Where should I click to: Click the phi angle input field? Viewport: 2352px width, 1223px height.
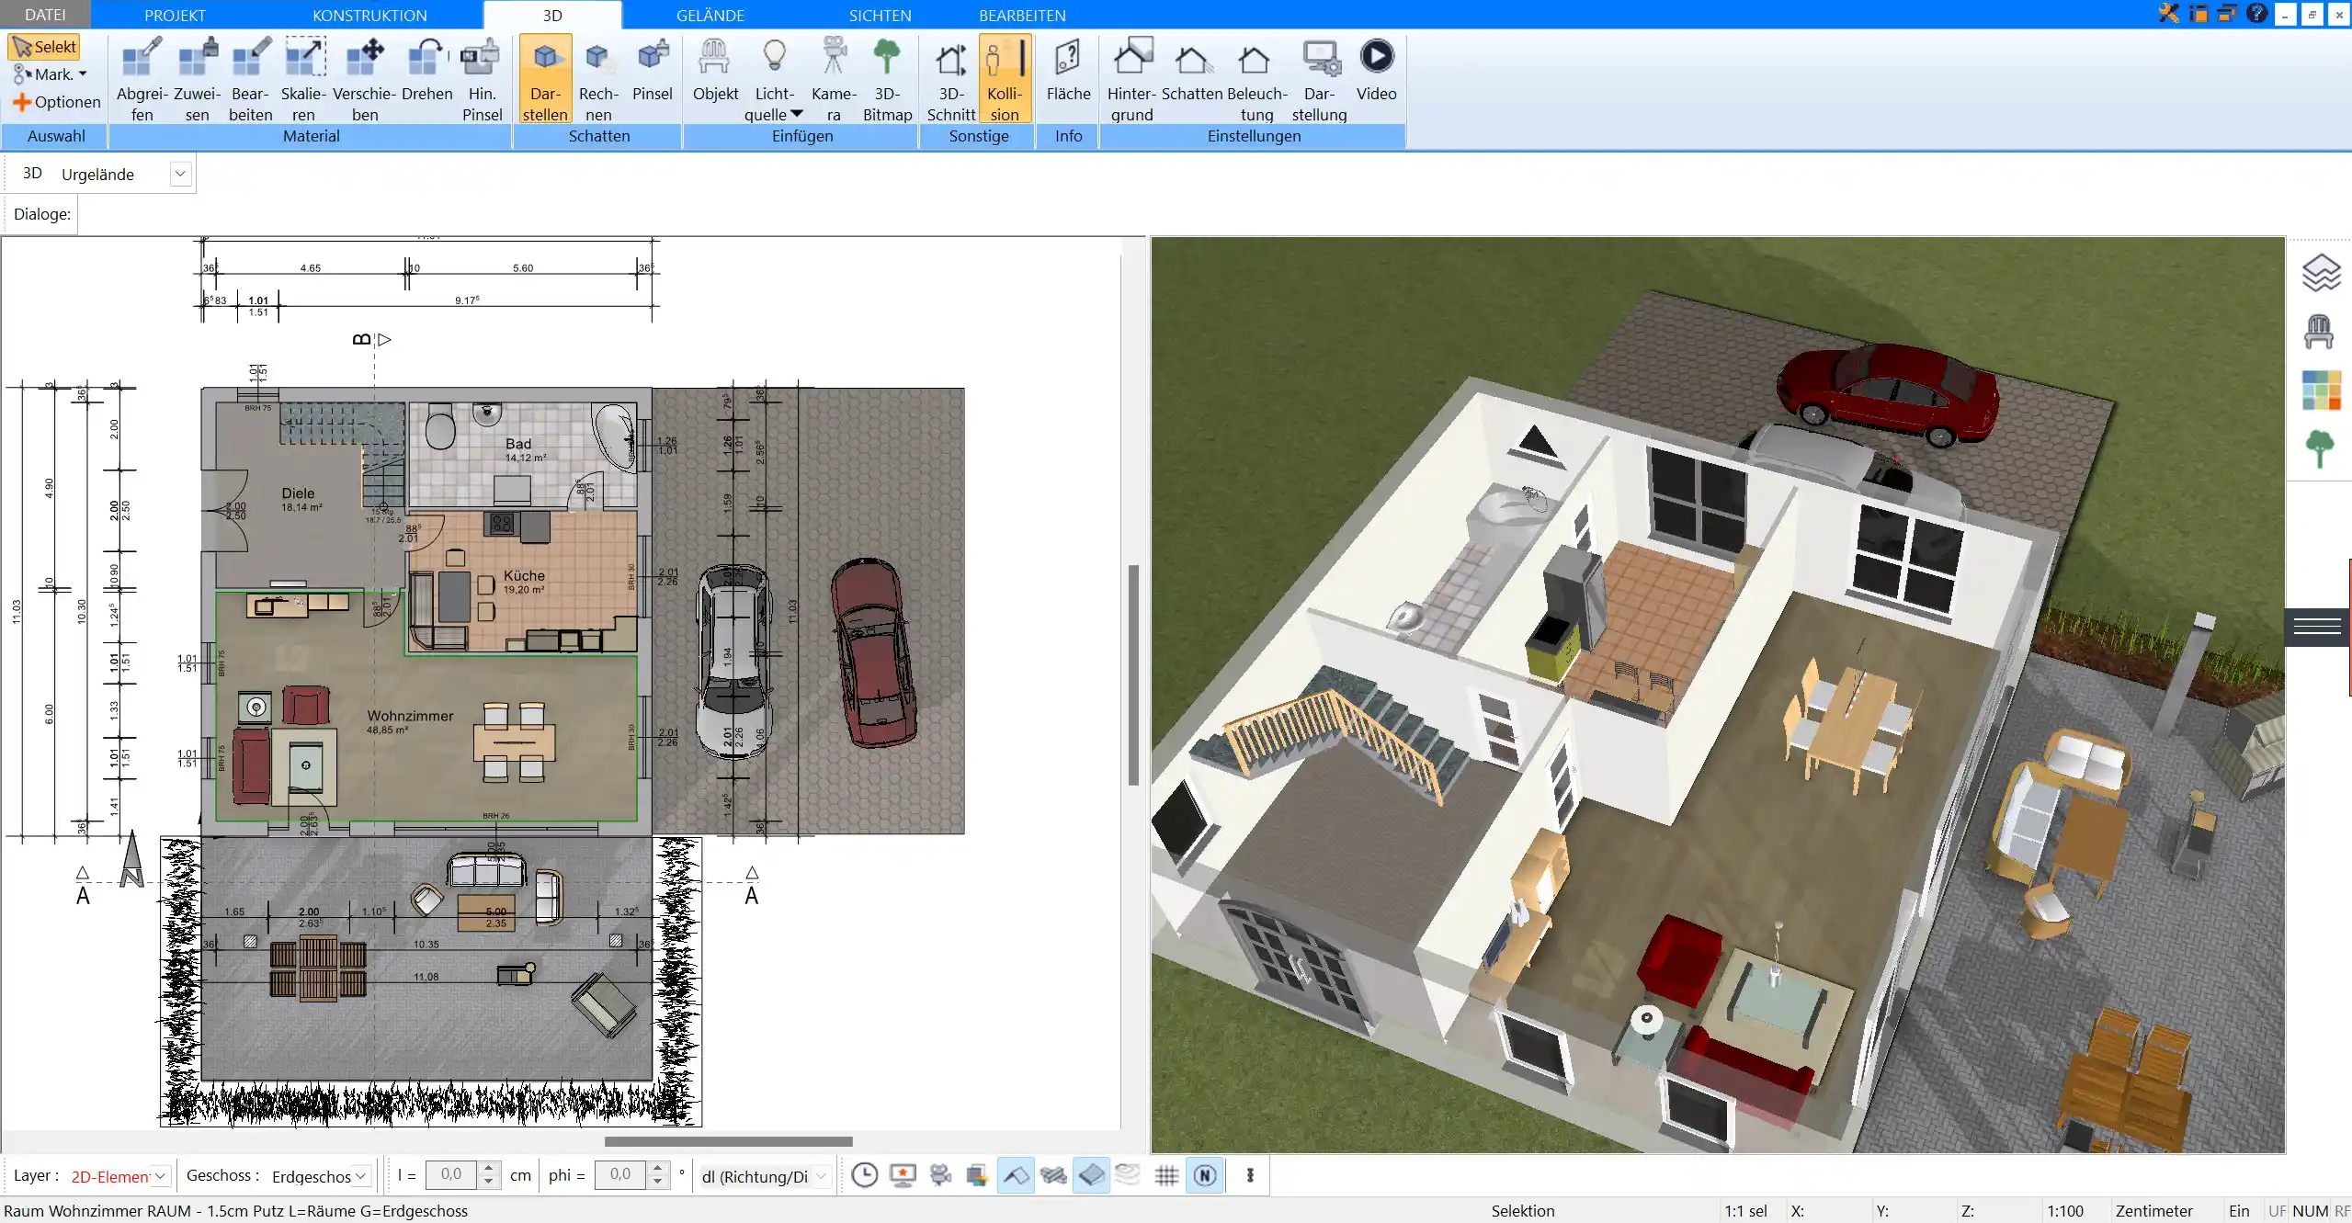point(620,1175)
